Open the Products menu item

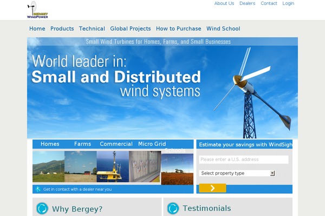pos(62,29)
